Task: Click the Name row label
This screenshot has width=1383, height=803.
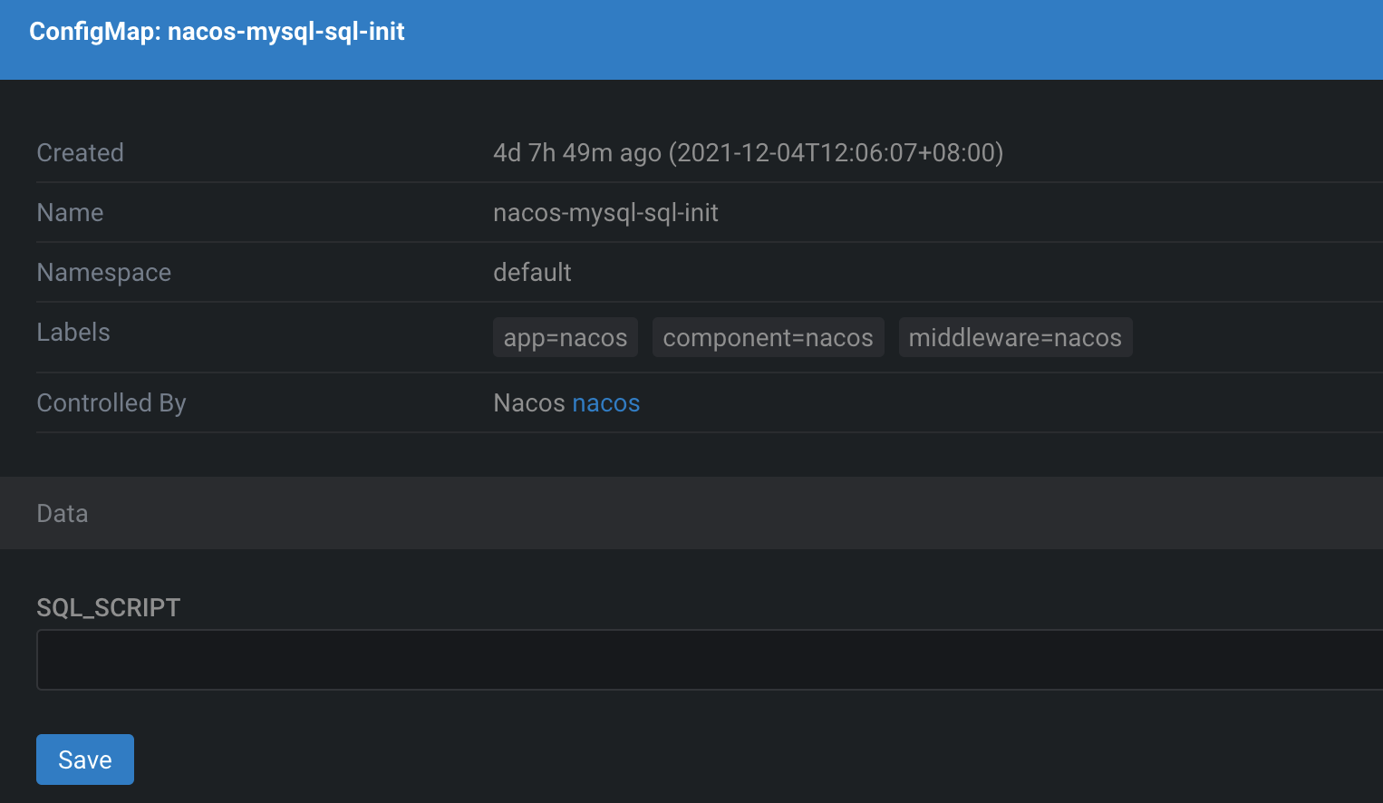Action: [70, 212]
